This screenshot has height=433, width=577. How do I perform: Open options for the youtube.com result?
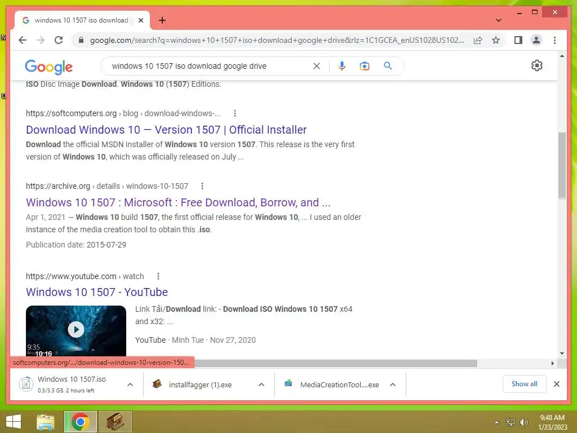158,276
